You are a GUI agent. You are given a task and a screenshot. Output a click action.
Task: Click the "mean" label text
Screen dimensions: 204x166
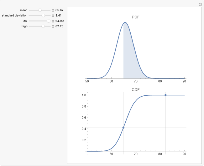coord(24,10)
